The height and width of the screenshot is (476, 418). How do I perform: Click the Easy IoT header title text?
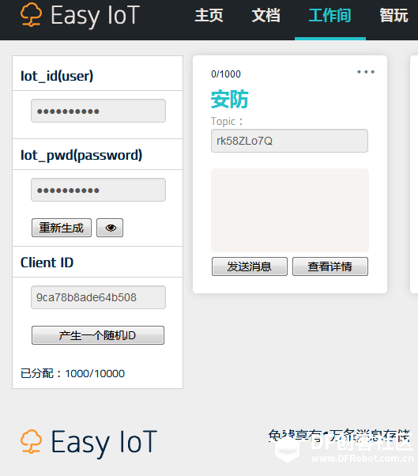96,15
